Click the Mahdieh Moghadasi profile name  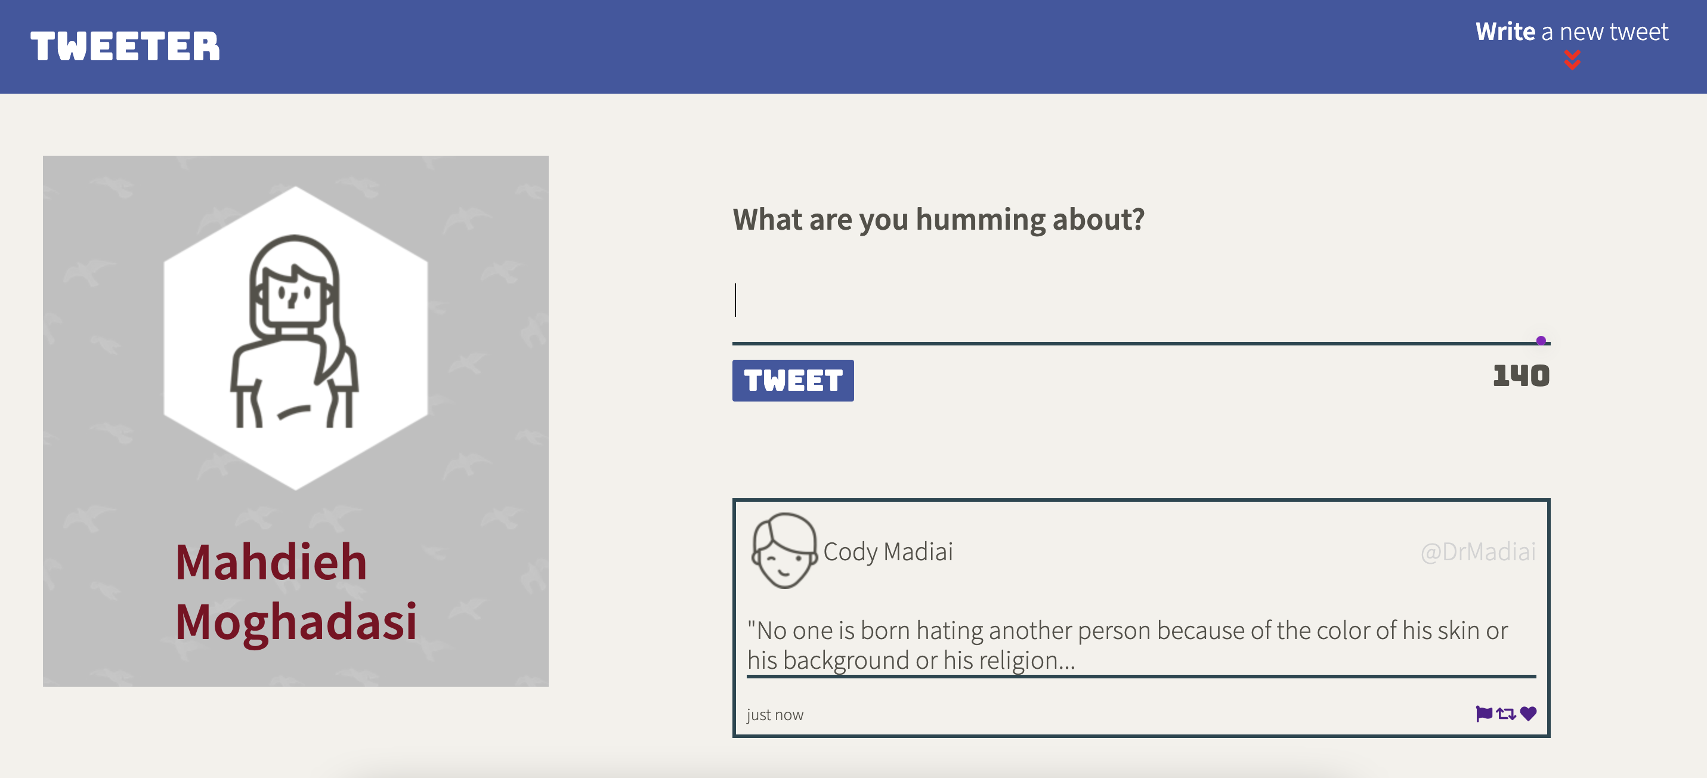click(x=296, y=592)
